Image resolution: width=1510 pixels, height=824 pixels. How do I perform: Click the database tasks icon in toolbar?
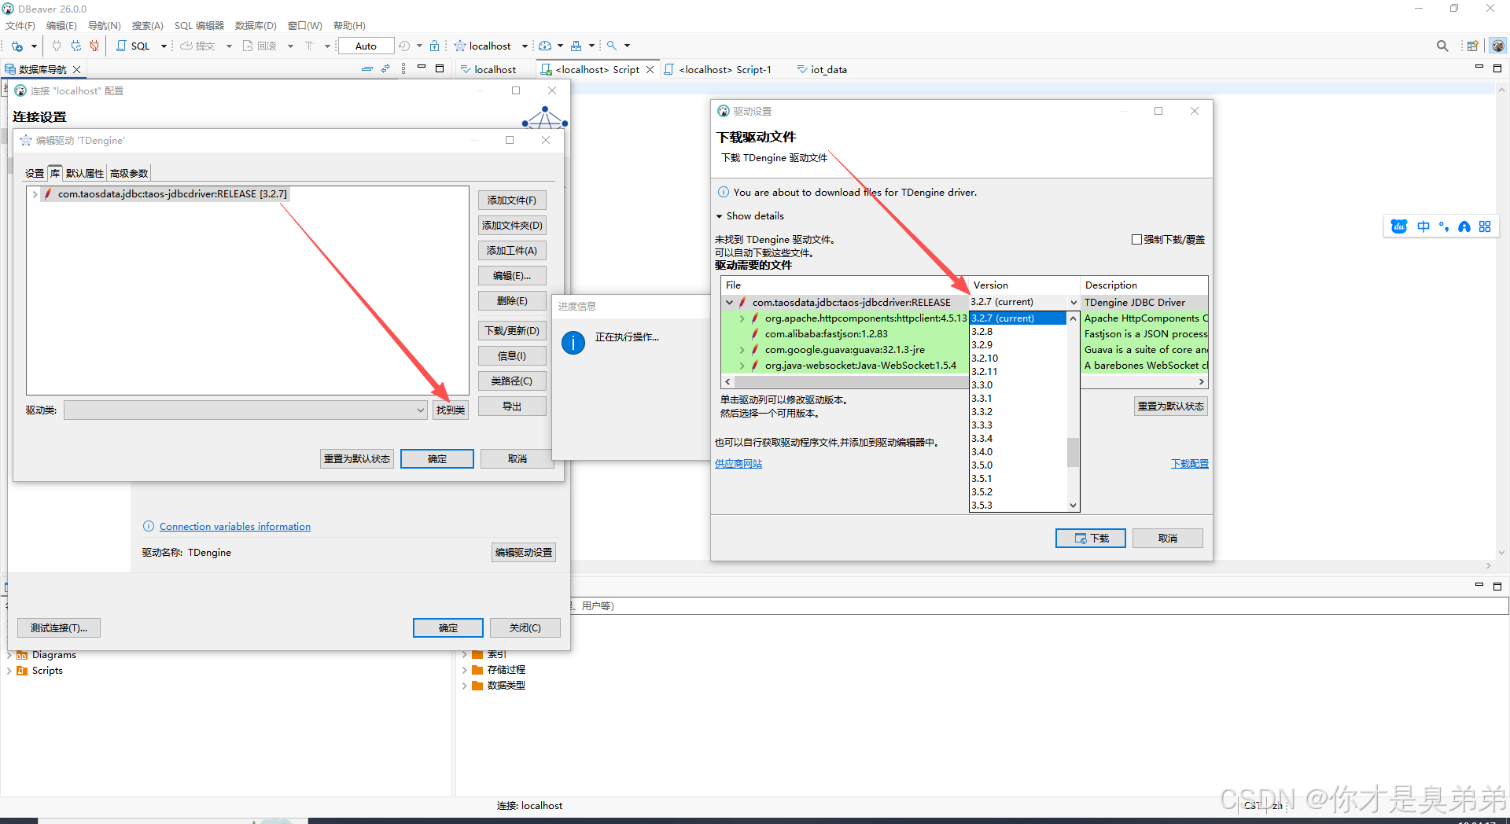pos(576,46)
